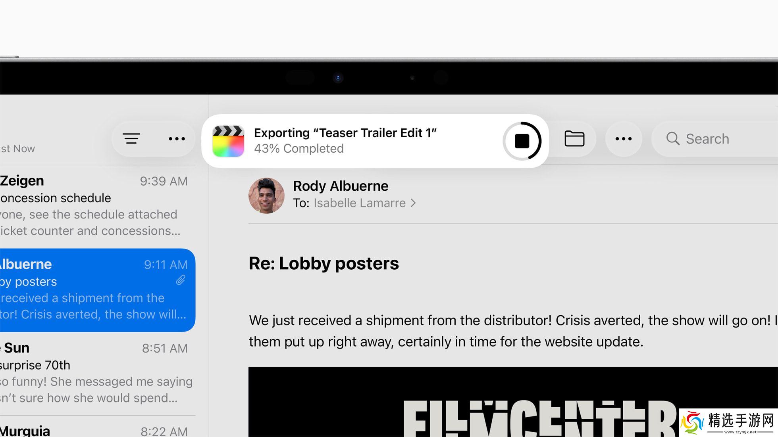The width and height of the screenshot is (778, 437).
Task: Open the Murguia email at 8:22 AM
Action: pyautogui.click(x=98, y=428)
